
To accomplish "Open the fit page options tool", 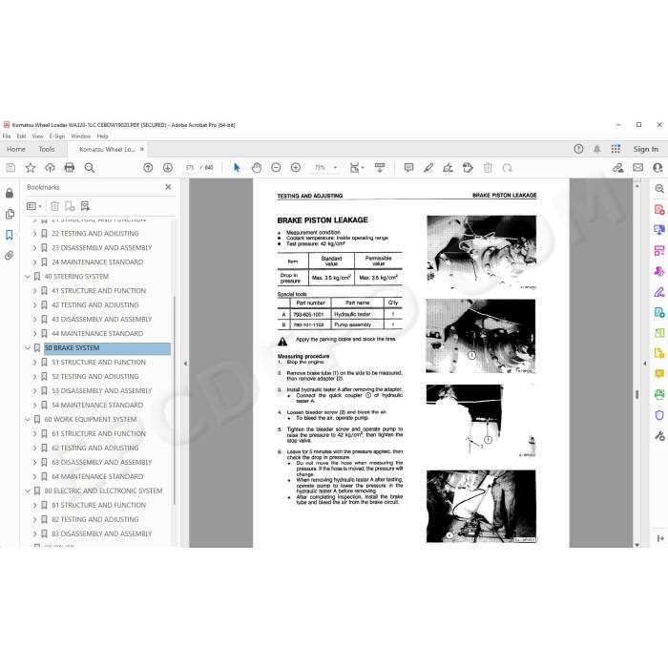I will pyautogui.click(x=356, y=168).
